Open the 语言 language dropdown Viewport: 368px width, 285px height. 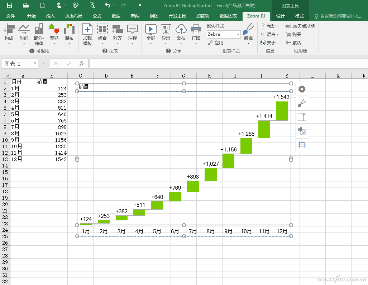point(270,34)
